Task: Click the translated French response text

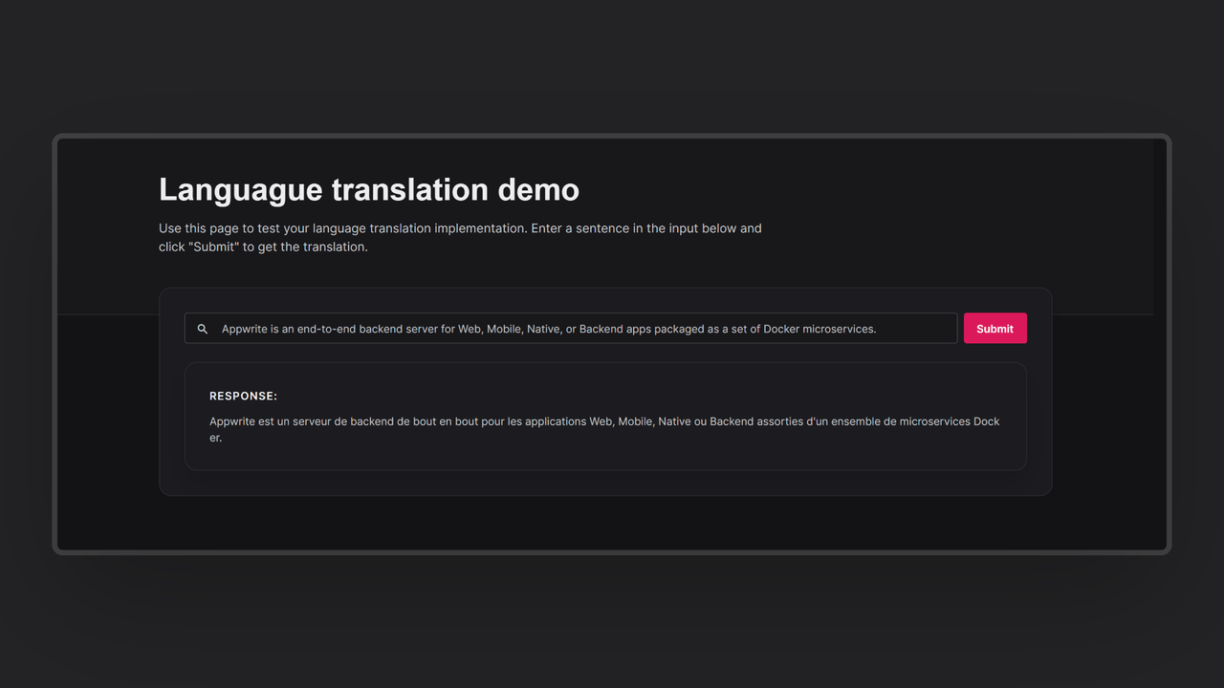Action: [604, 429]
